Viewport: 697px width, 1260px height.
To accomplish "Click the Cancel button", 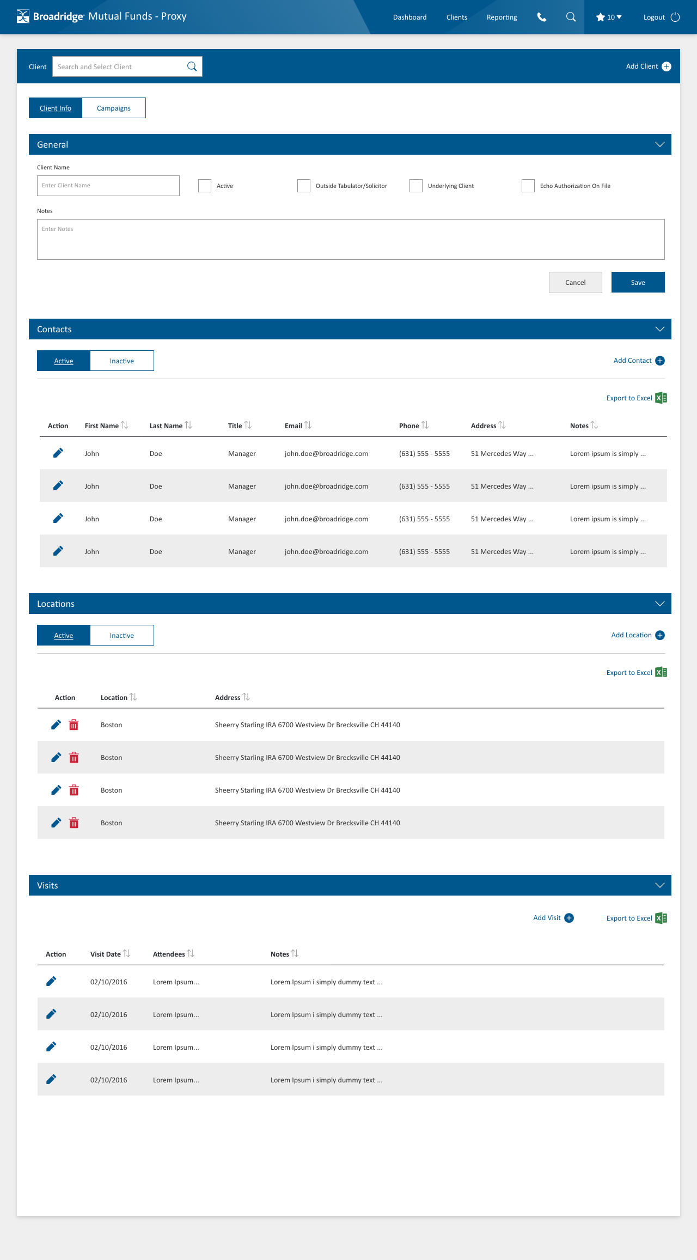I will 576,282.
